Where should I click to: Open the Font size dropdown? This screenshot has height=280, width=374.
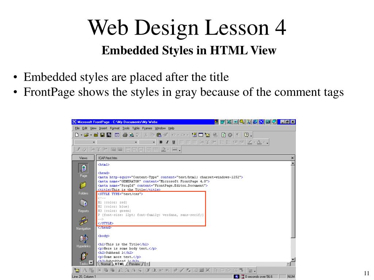(147, 142)
